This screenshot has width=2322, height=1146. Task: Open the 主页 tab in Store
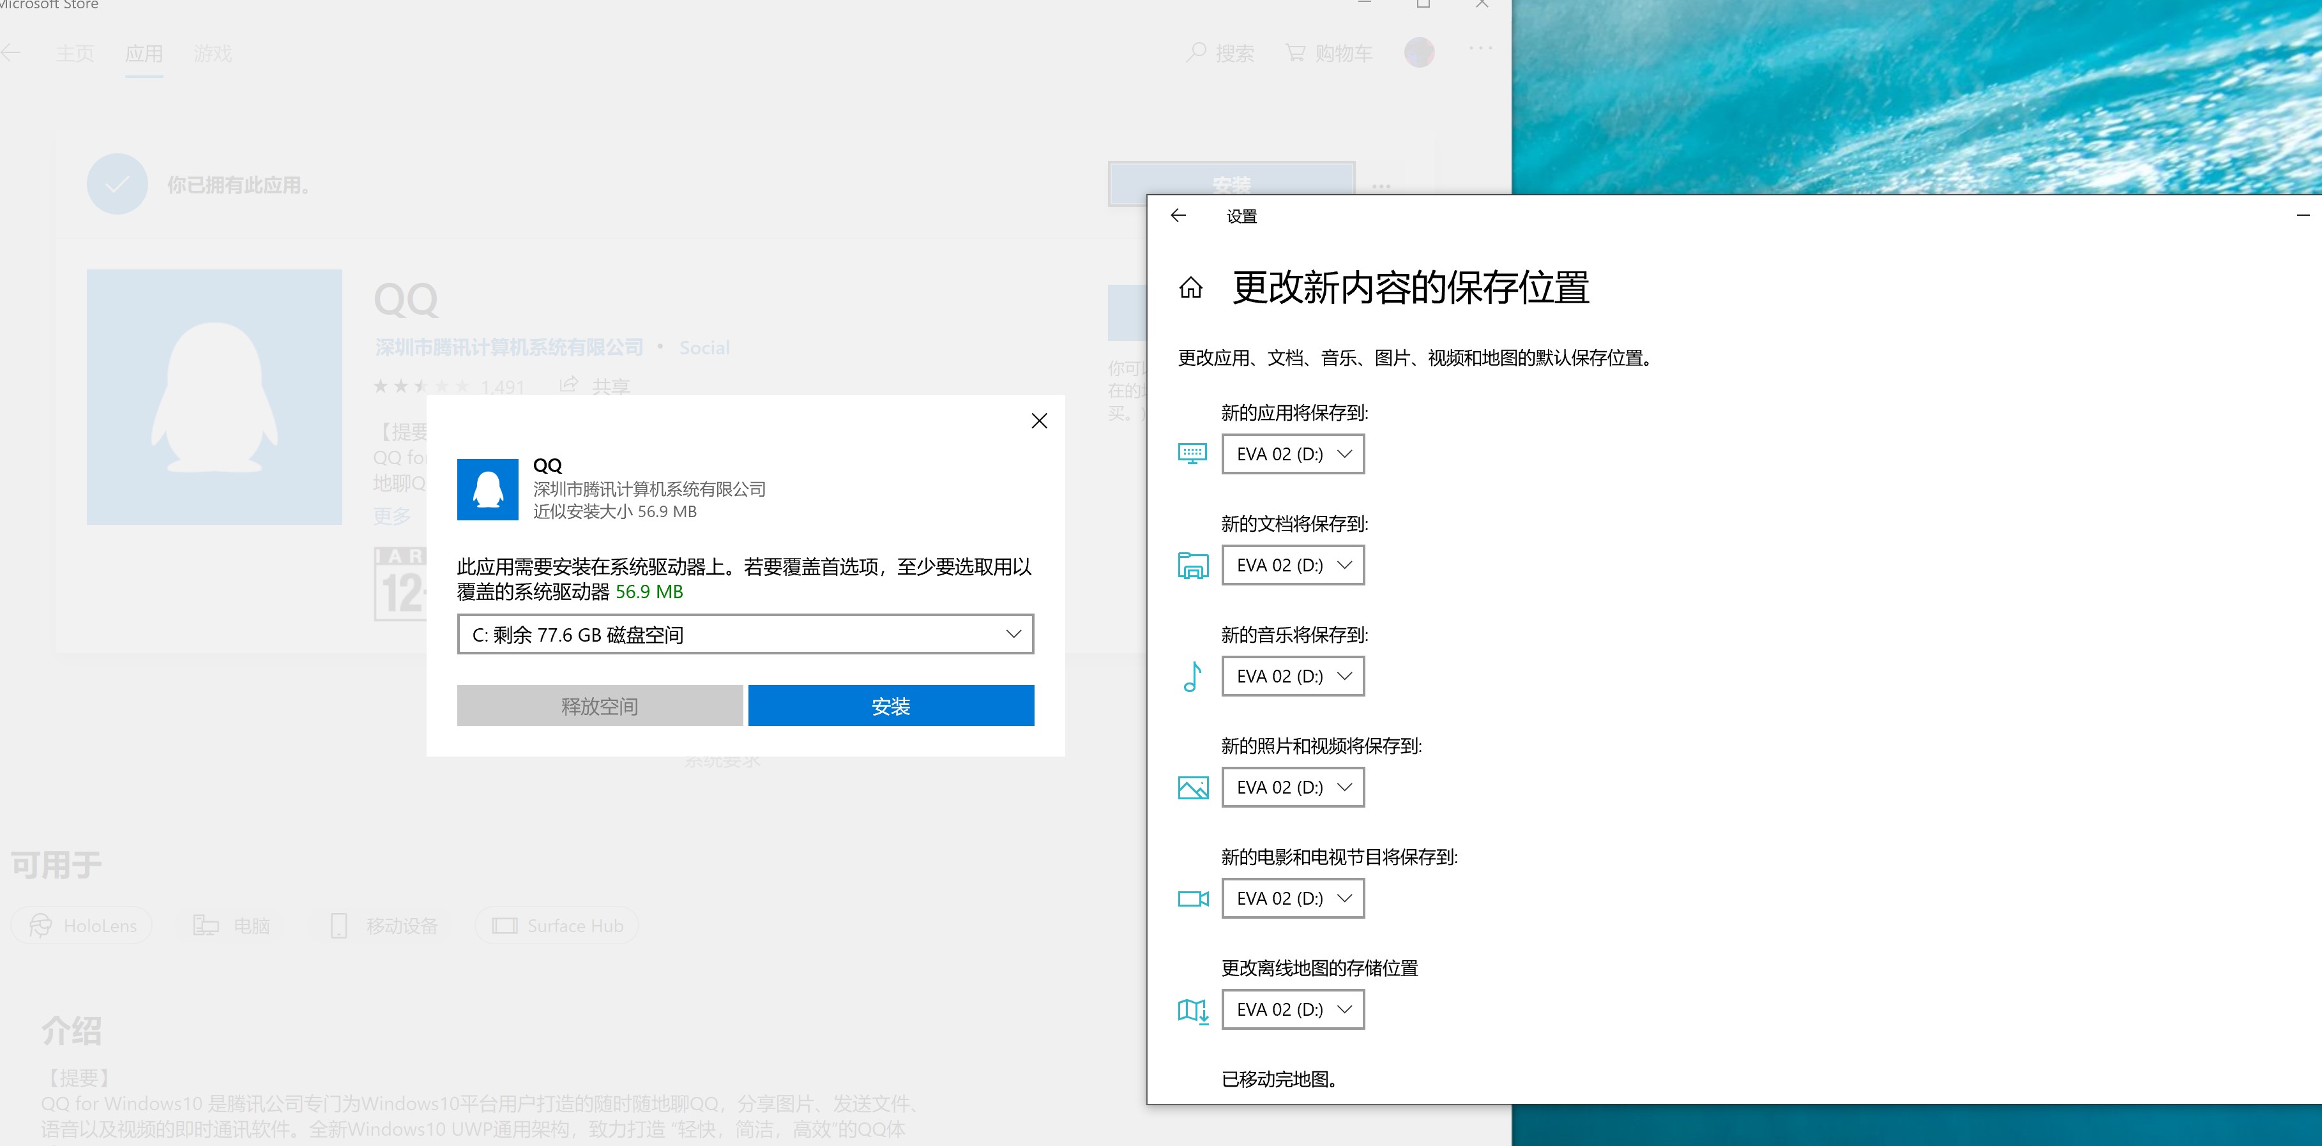point(75,54)
